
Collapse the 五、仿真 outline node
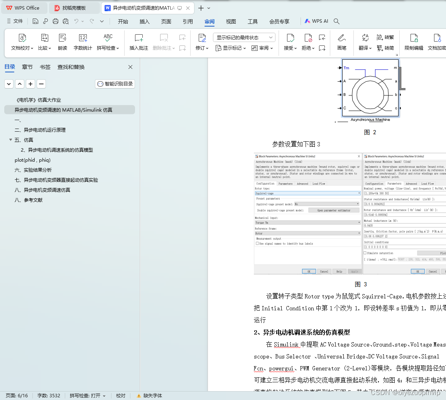click(x=10, y=140)
